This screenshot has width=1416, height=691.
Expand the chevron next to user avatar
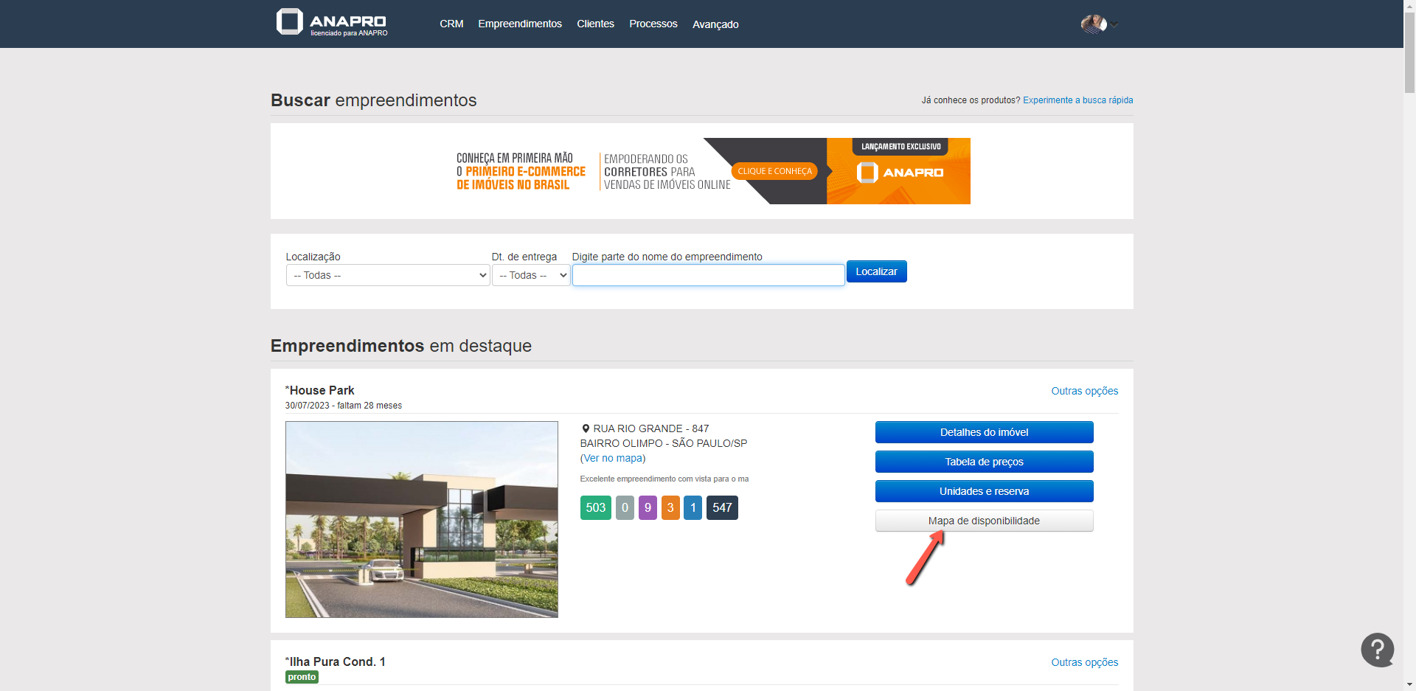point(1115,25)
